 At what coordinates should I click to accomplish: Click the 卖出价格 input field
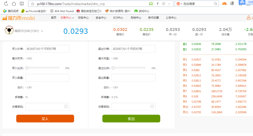click(x=134, y=49)
